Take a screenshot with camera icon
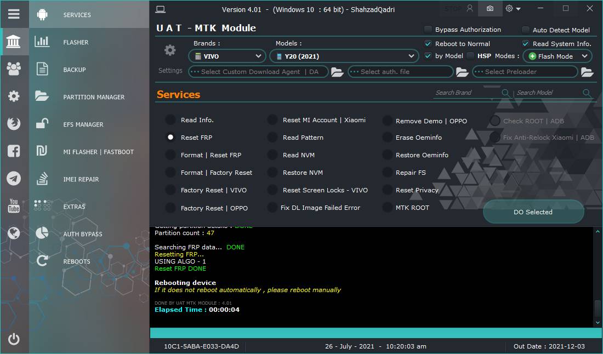Screen dimensions: 603x354 click(490, 8)
